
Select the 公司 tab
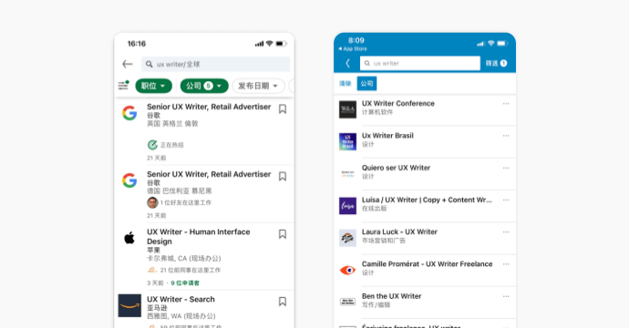coord(366,84)
